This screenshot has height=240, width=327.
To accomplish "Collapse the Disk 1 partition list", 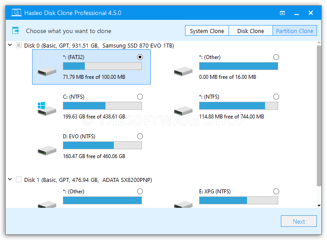I will coord(10,179).
